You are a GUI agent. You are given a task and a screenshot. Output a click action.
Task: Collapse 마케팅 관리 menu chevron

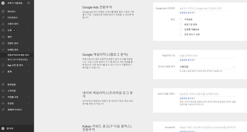(29, 50)
